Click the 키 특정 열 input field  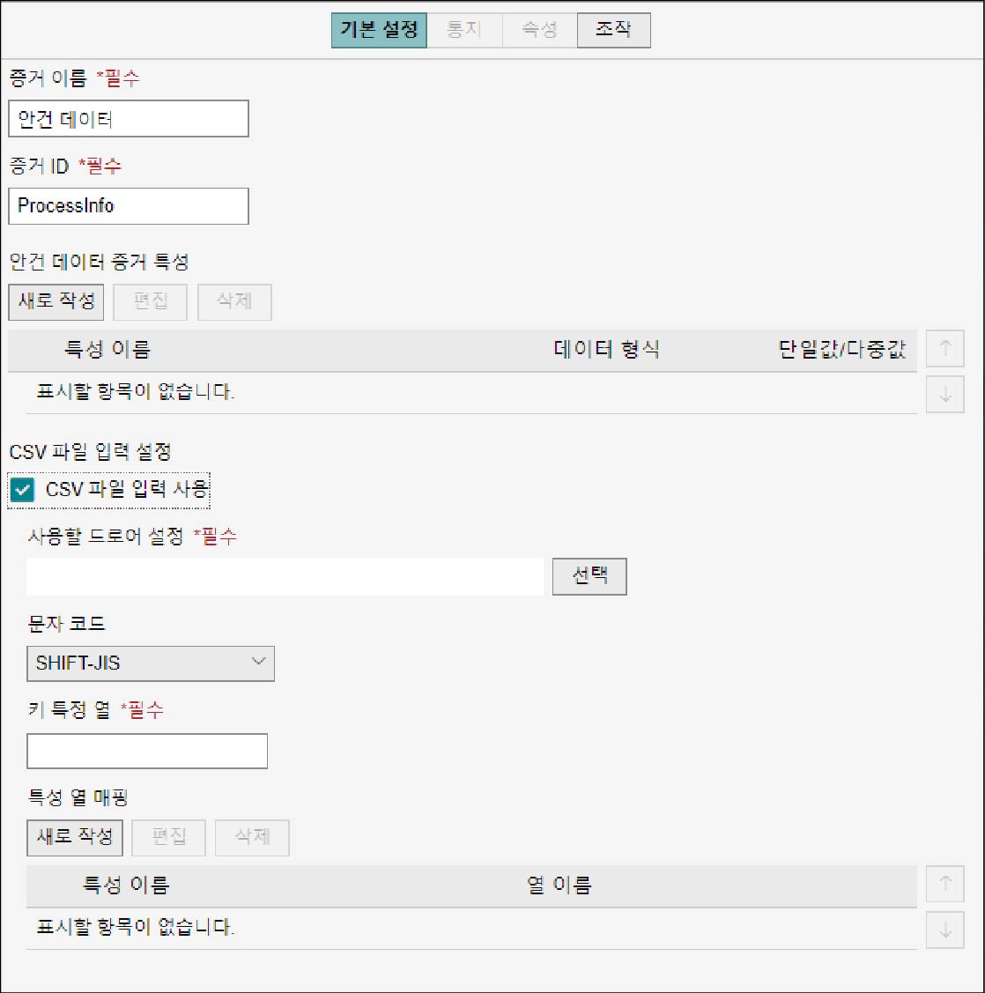pyautogui.click(x=147, y=751)
